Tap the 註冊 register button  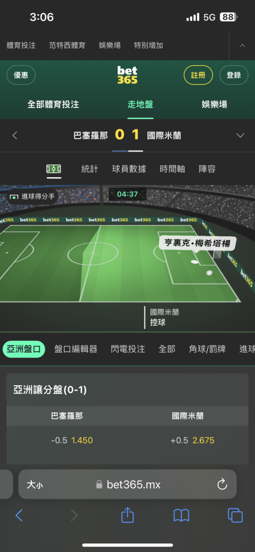point(198,75)
